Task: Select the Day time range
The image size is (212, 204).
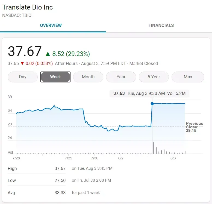Action: 23,77
